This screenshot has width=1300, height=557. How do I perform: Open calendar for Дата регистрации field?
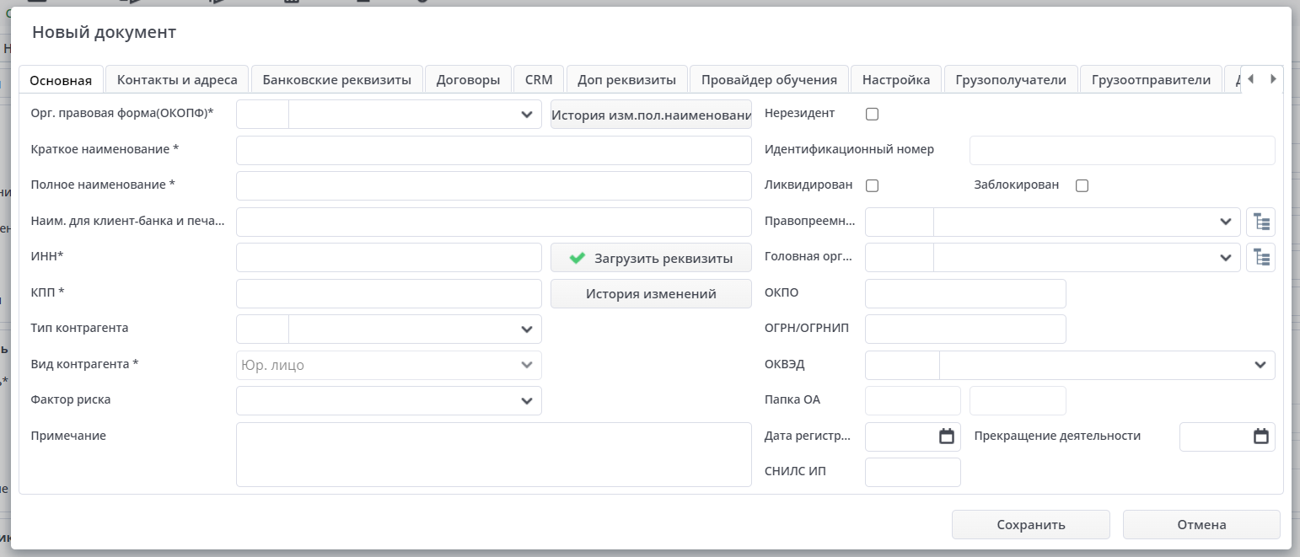(x=947, y=436)
